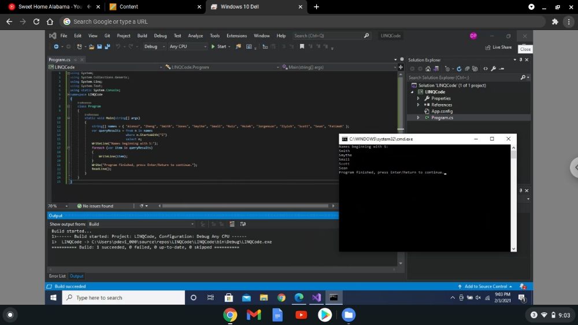Collapse the LINQCode project node
The height and width of the screenshot is (325, 578).
click(412, 92)
